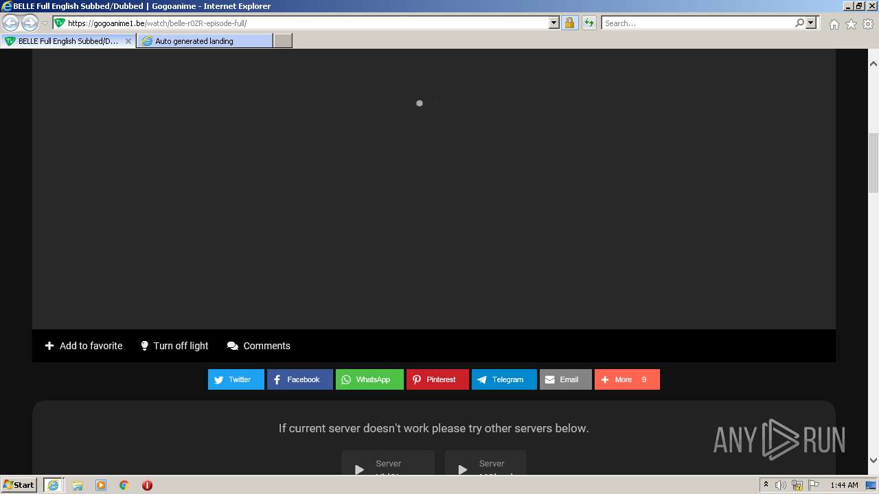Share by Email
Screen dimensions: 879x494
click(566, 379)
